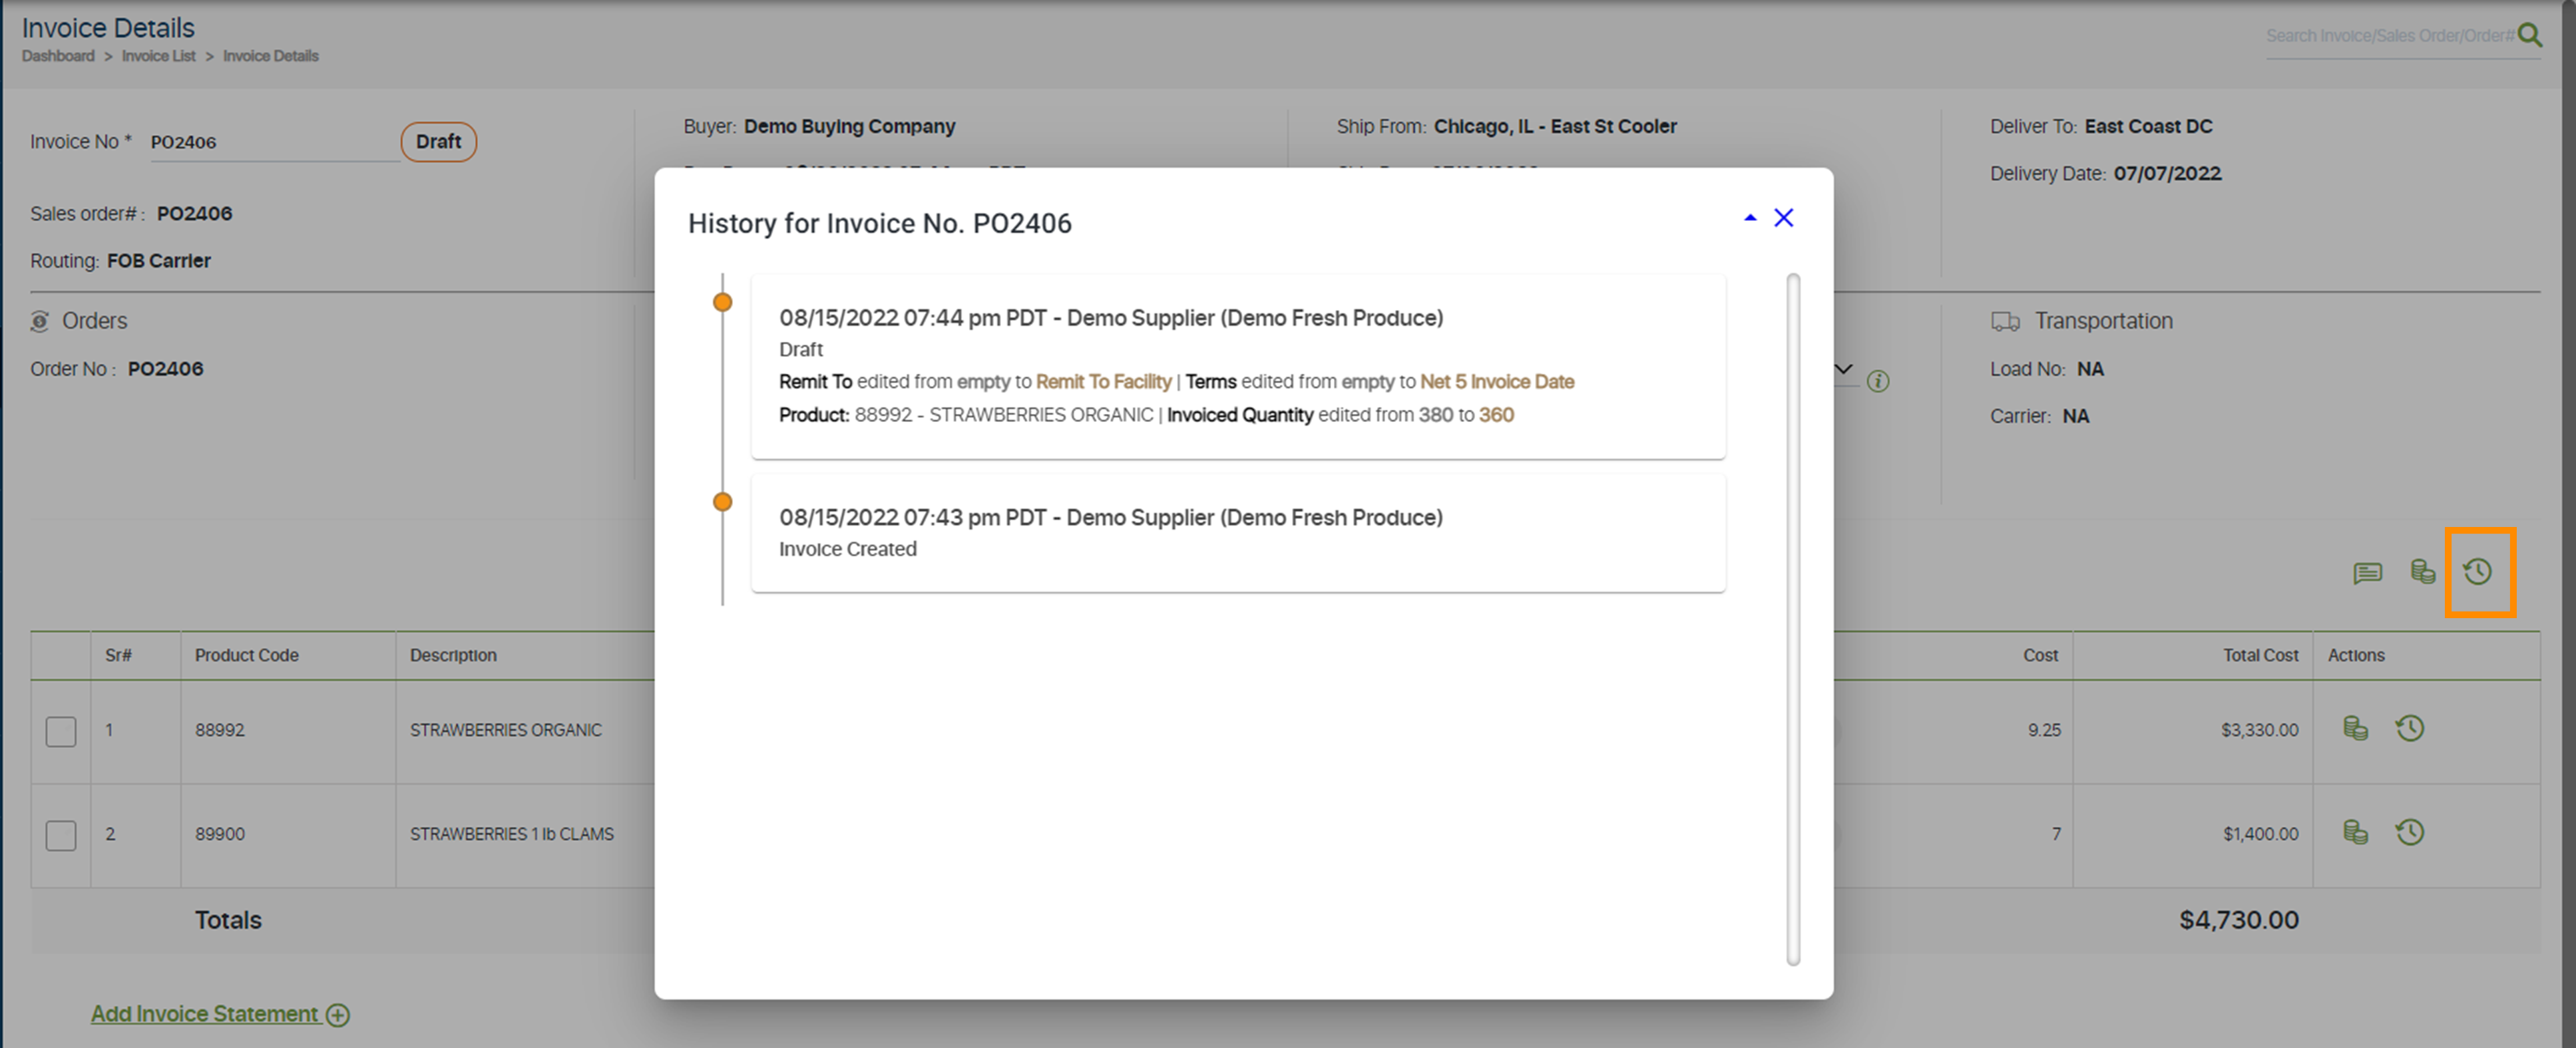Screen dimensions: 2576x1048
Task: View history for the STRAWBERRIES ORGANIC line item
Action: tap(2410, 729)
